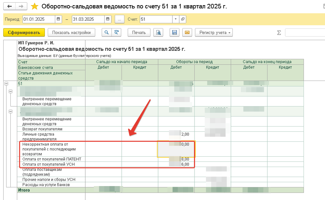Select row Оплата от покупателей ПАТЕНТ
Viewport: 325px width, 200px height.
pyautogui.click(x=52, y=159)
